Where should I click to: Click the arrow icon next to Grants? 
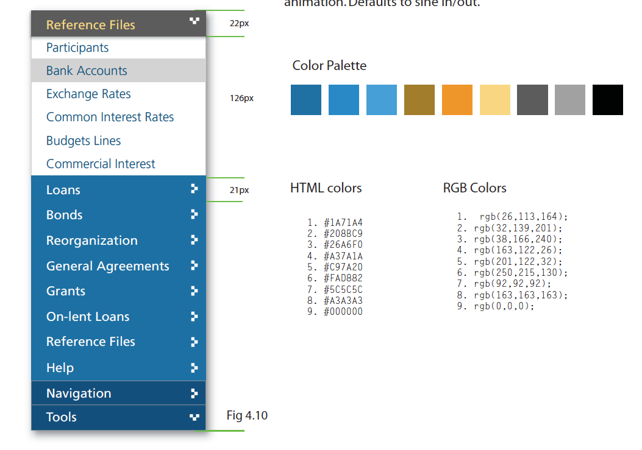tap(194, 291)
